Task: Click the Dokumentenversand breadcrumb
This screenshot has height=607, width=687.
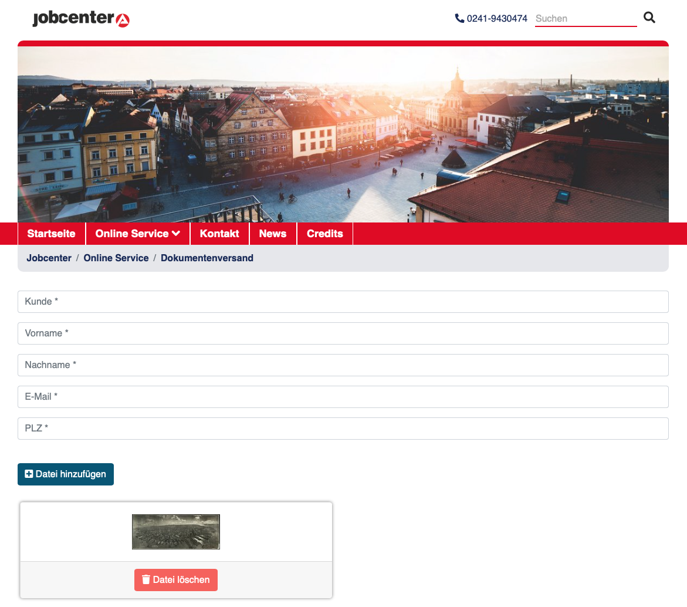Action: [x=207, y=258]
